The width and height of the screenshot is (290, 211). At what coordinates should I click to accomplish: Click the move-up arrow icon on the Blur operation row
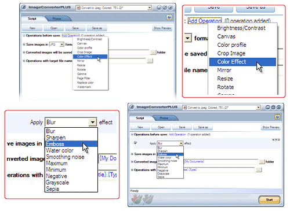point(273,139)
